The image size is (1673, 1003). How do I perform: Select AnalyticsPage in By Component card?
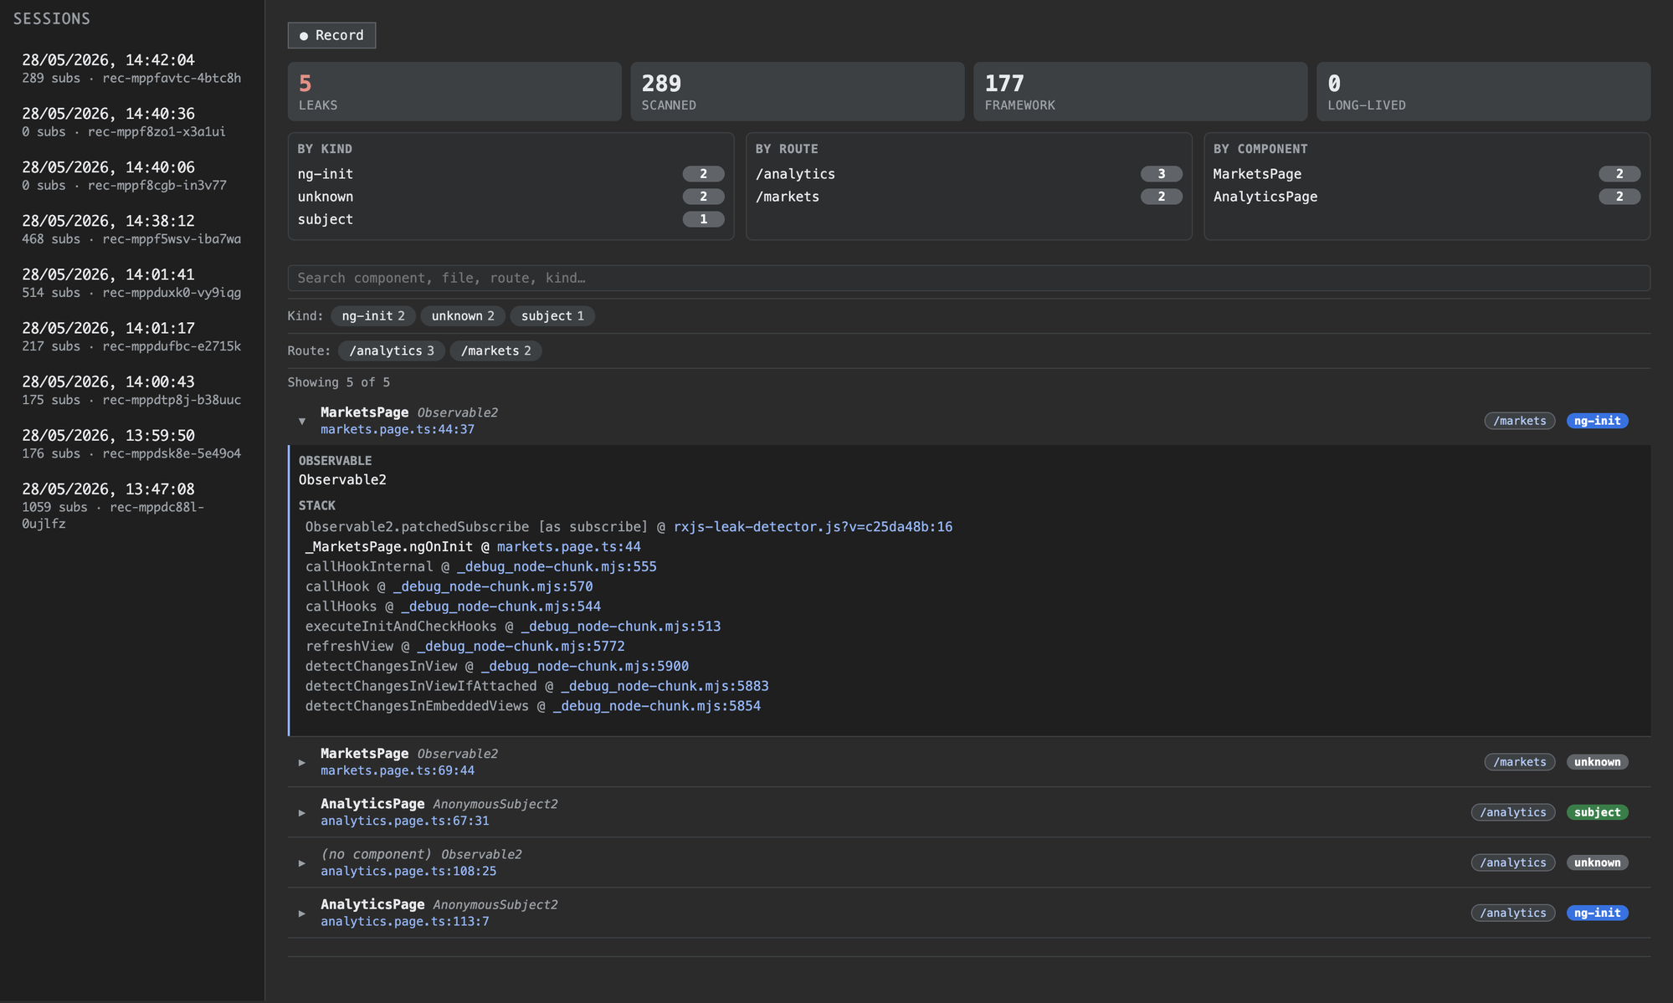click(1426, 197)
